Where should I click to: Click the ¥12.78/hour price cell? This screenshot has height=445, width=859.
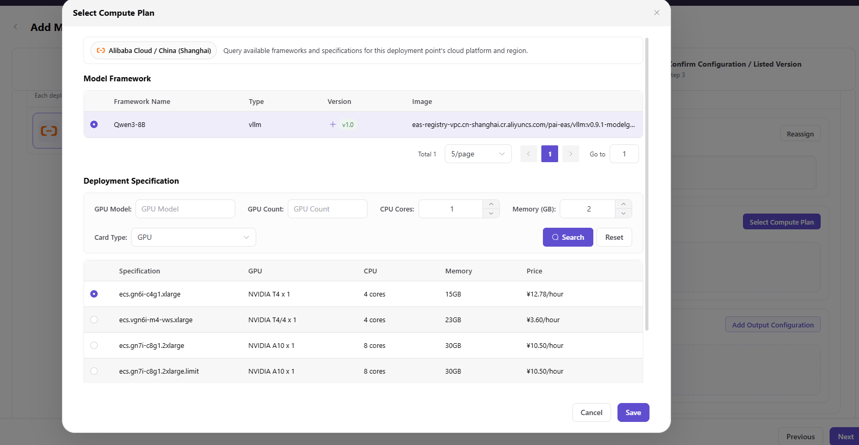(x=545, y=294)
